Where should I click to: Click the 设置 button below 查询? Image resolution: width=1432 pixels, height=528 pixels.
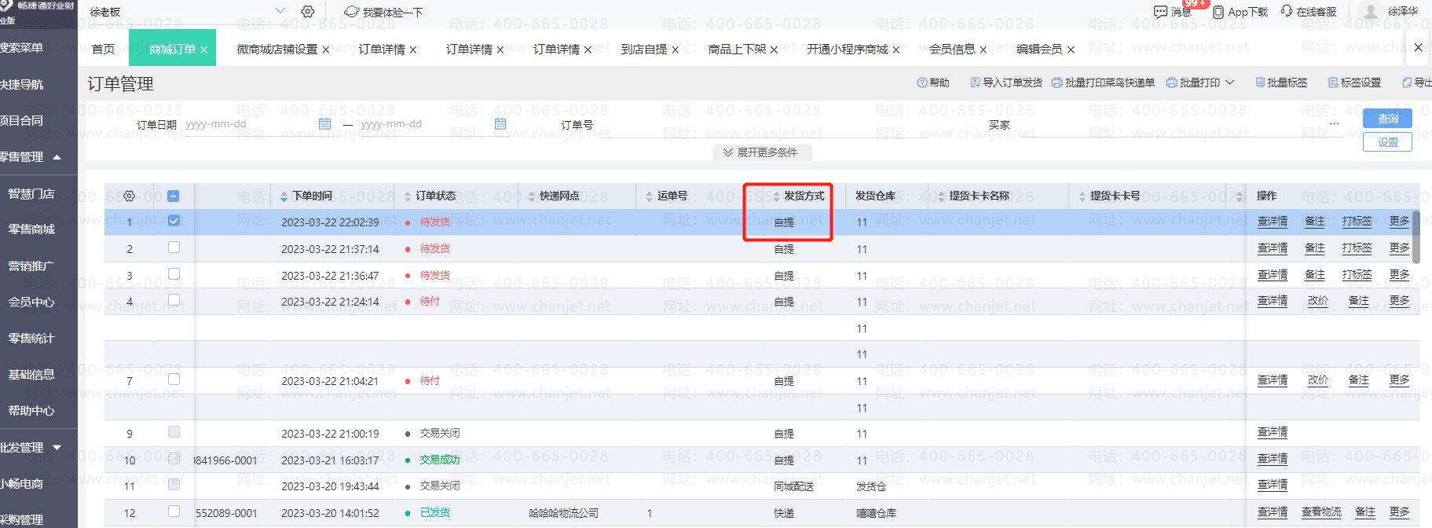[x=1387, y=142]
